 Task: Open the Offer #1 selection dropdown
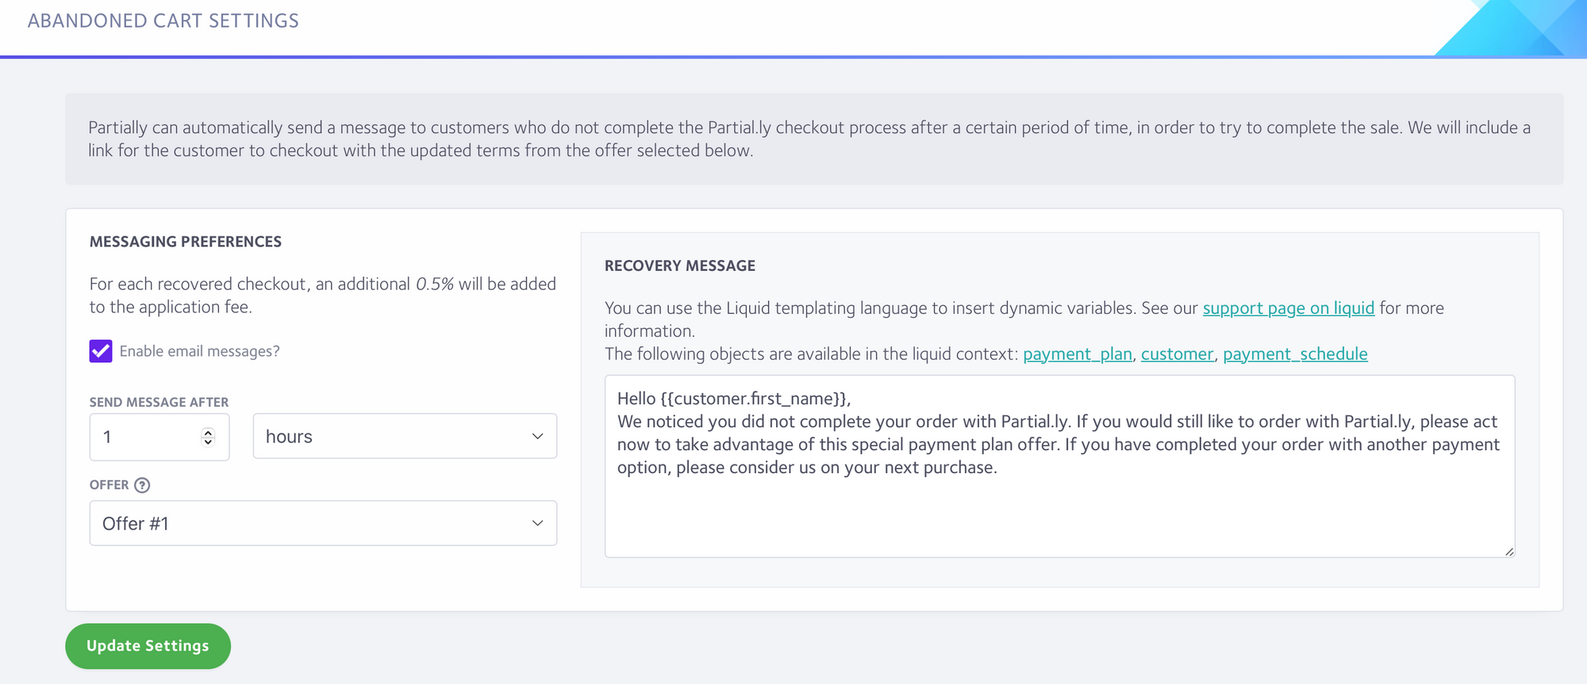323,523
